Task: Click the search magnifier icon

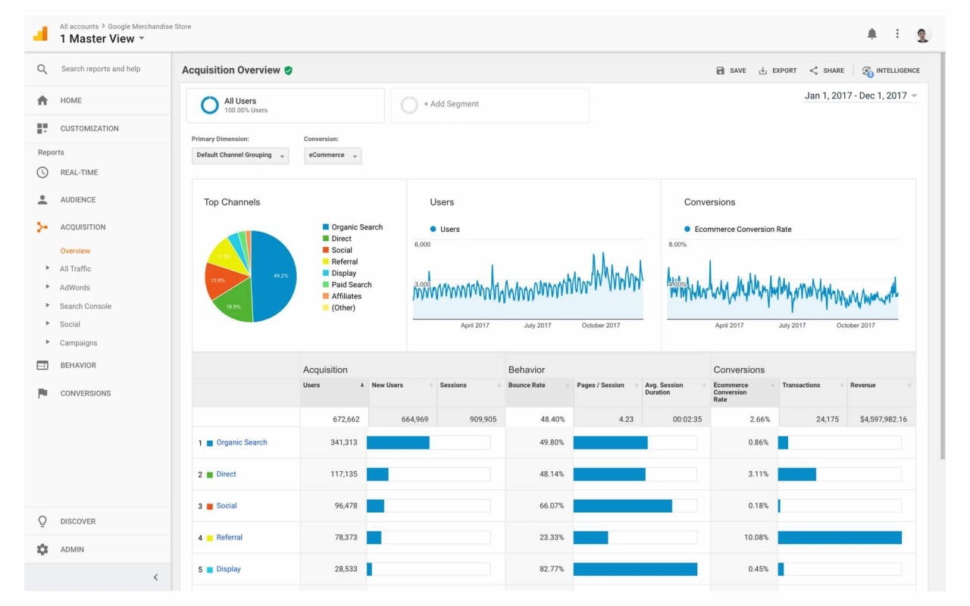Action: (42, 69)
